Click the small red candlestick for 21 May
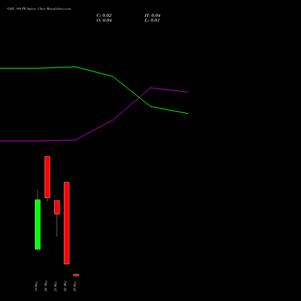301x301 pixels. [x=57, y=207]
